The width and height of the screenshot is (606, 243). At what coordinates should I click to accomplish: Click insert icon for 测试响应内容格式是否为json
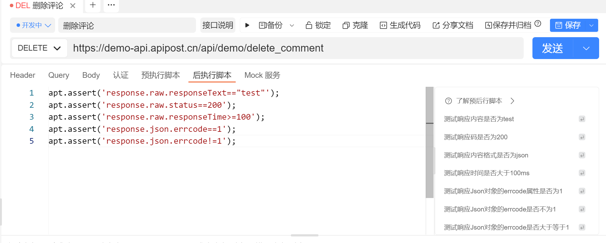582,155
